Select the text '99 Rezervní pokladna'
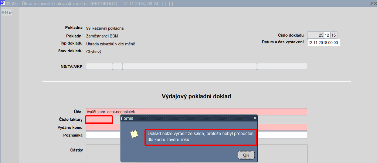This screenshot has height=163, width=377. (x=105, y=28)
